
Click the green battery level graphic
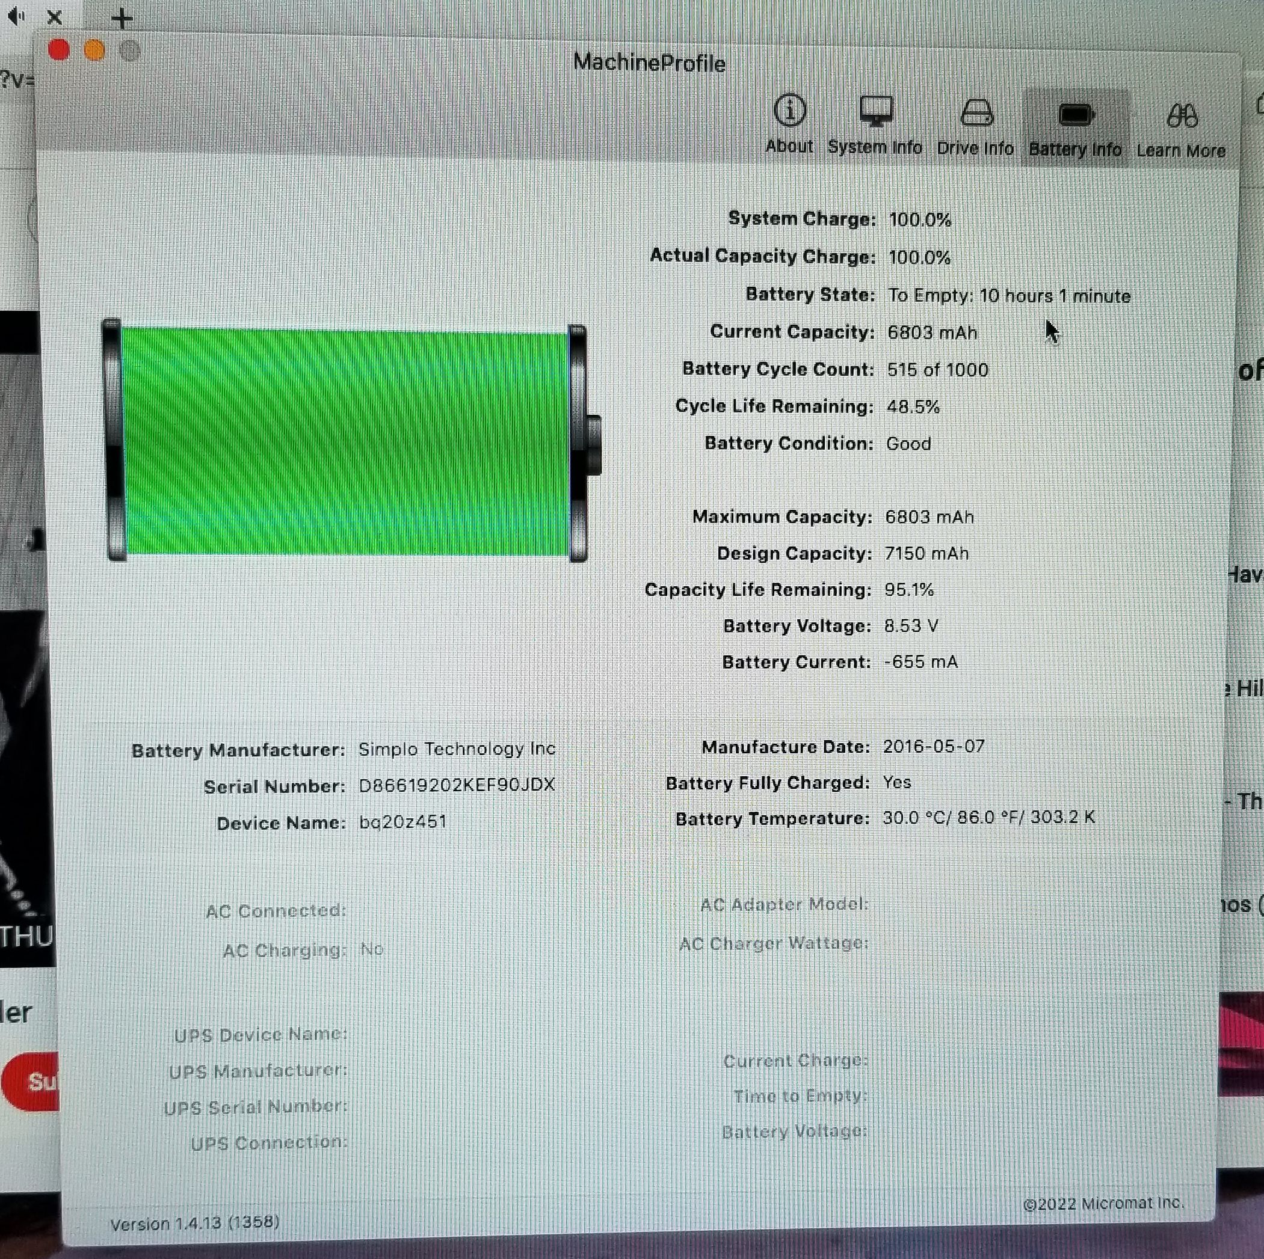345,441
